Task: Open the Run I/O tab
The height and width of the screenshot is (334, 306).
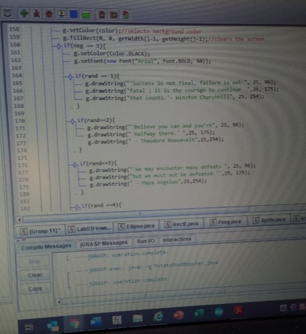Action: 145,241
